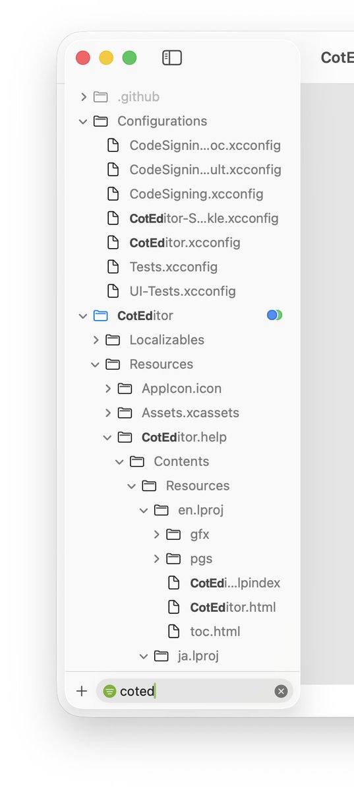Image resolution: width=354 pixels, height=792 pixels.
Task: Select the Resources label under Contents
Action: click(x=198, y=486)
